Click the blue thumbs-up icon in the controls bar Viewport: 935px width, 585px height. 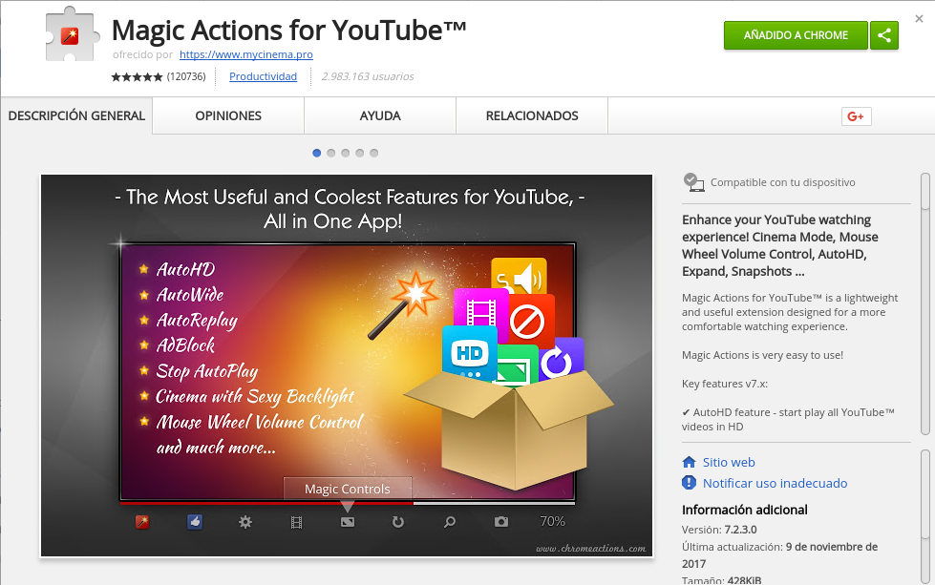tap(195, 522)
